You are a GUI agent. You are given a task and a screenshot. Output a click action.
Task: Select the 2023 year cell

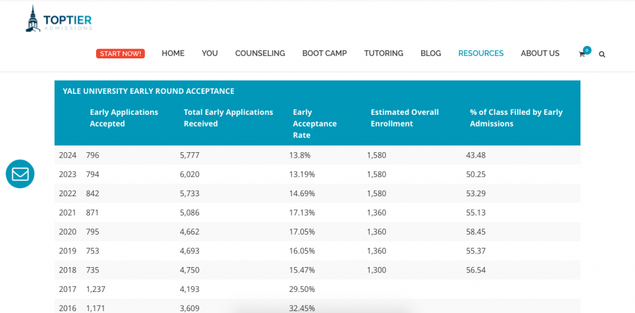click(68, 175)
